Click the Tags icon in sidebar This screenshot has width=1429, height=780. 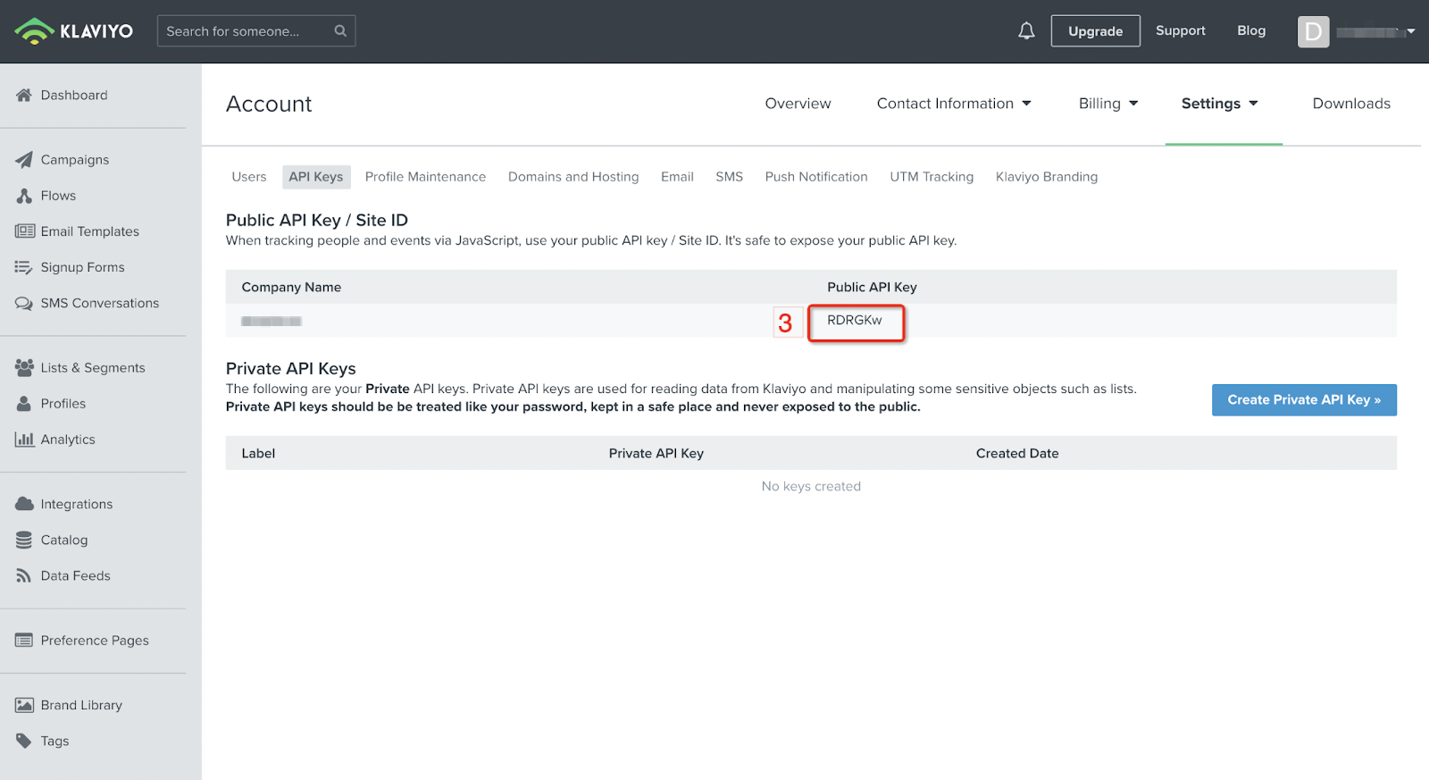(24, 741)
